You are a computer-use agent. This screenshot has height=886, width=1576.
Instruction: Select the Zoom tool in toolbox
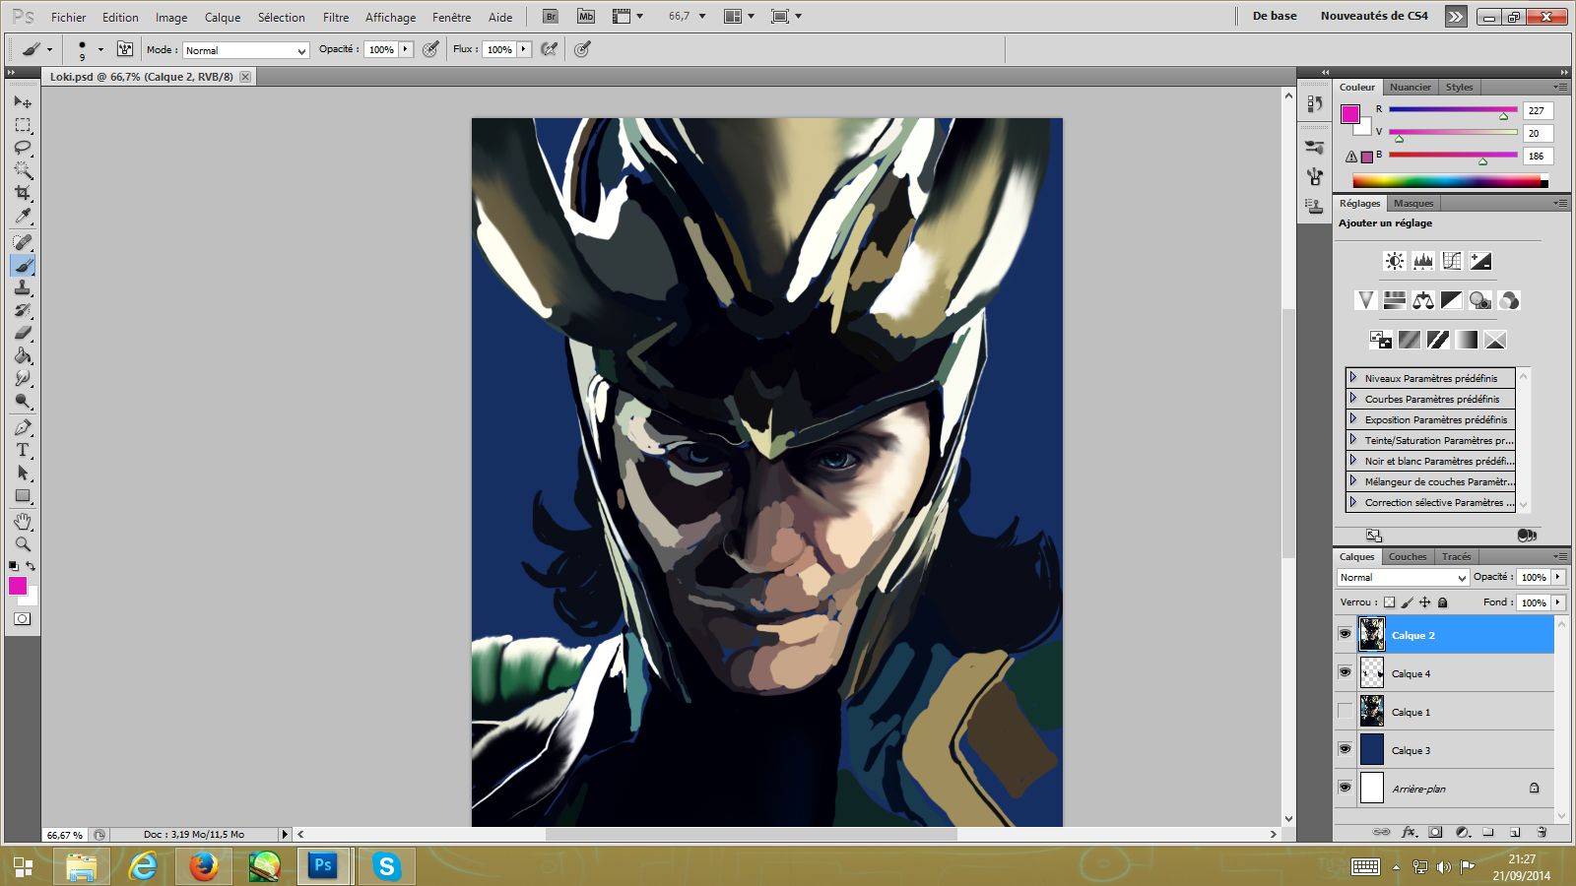[x=23, y=544]
